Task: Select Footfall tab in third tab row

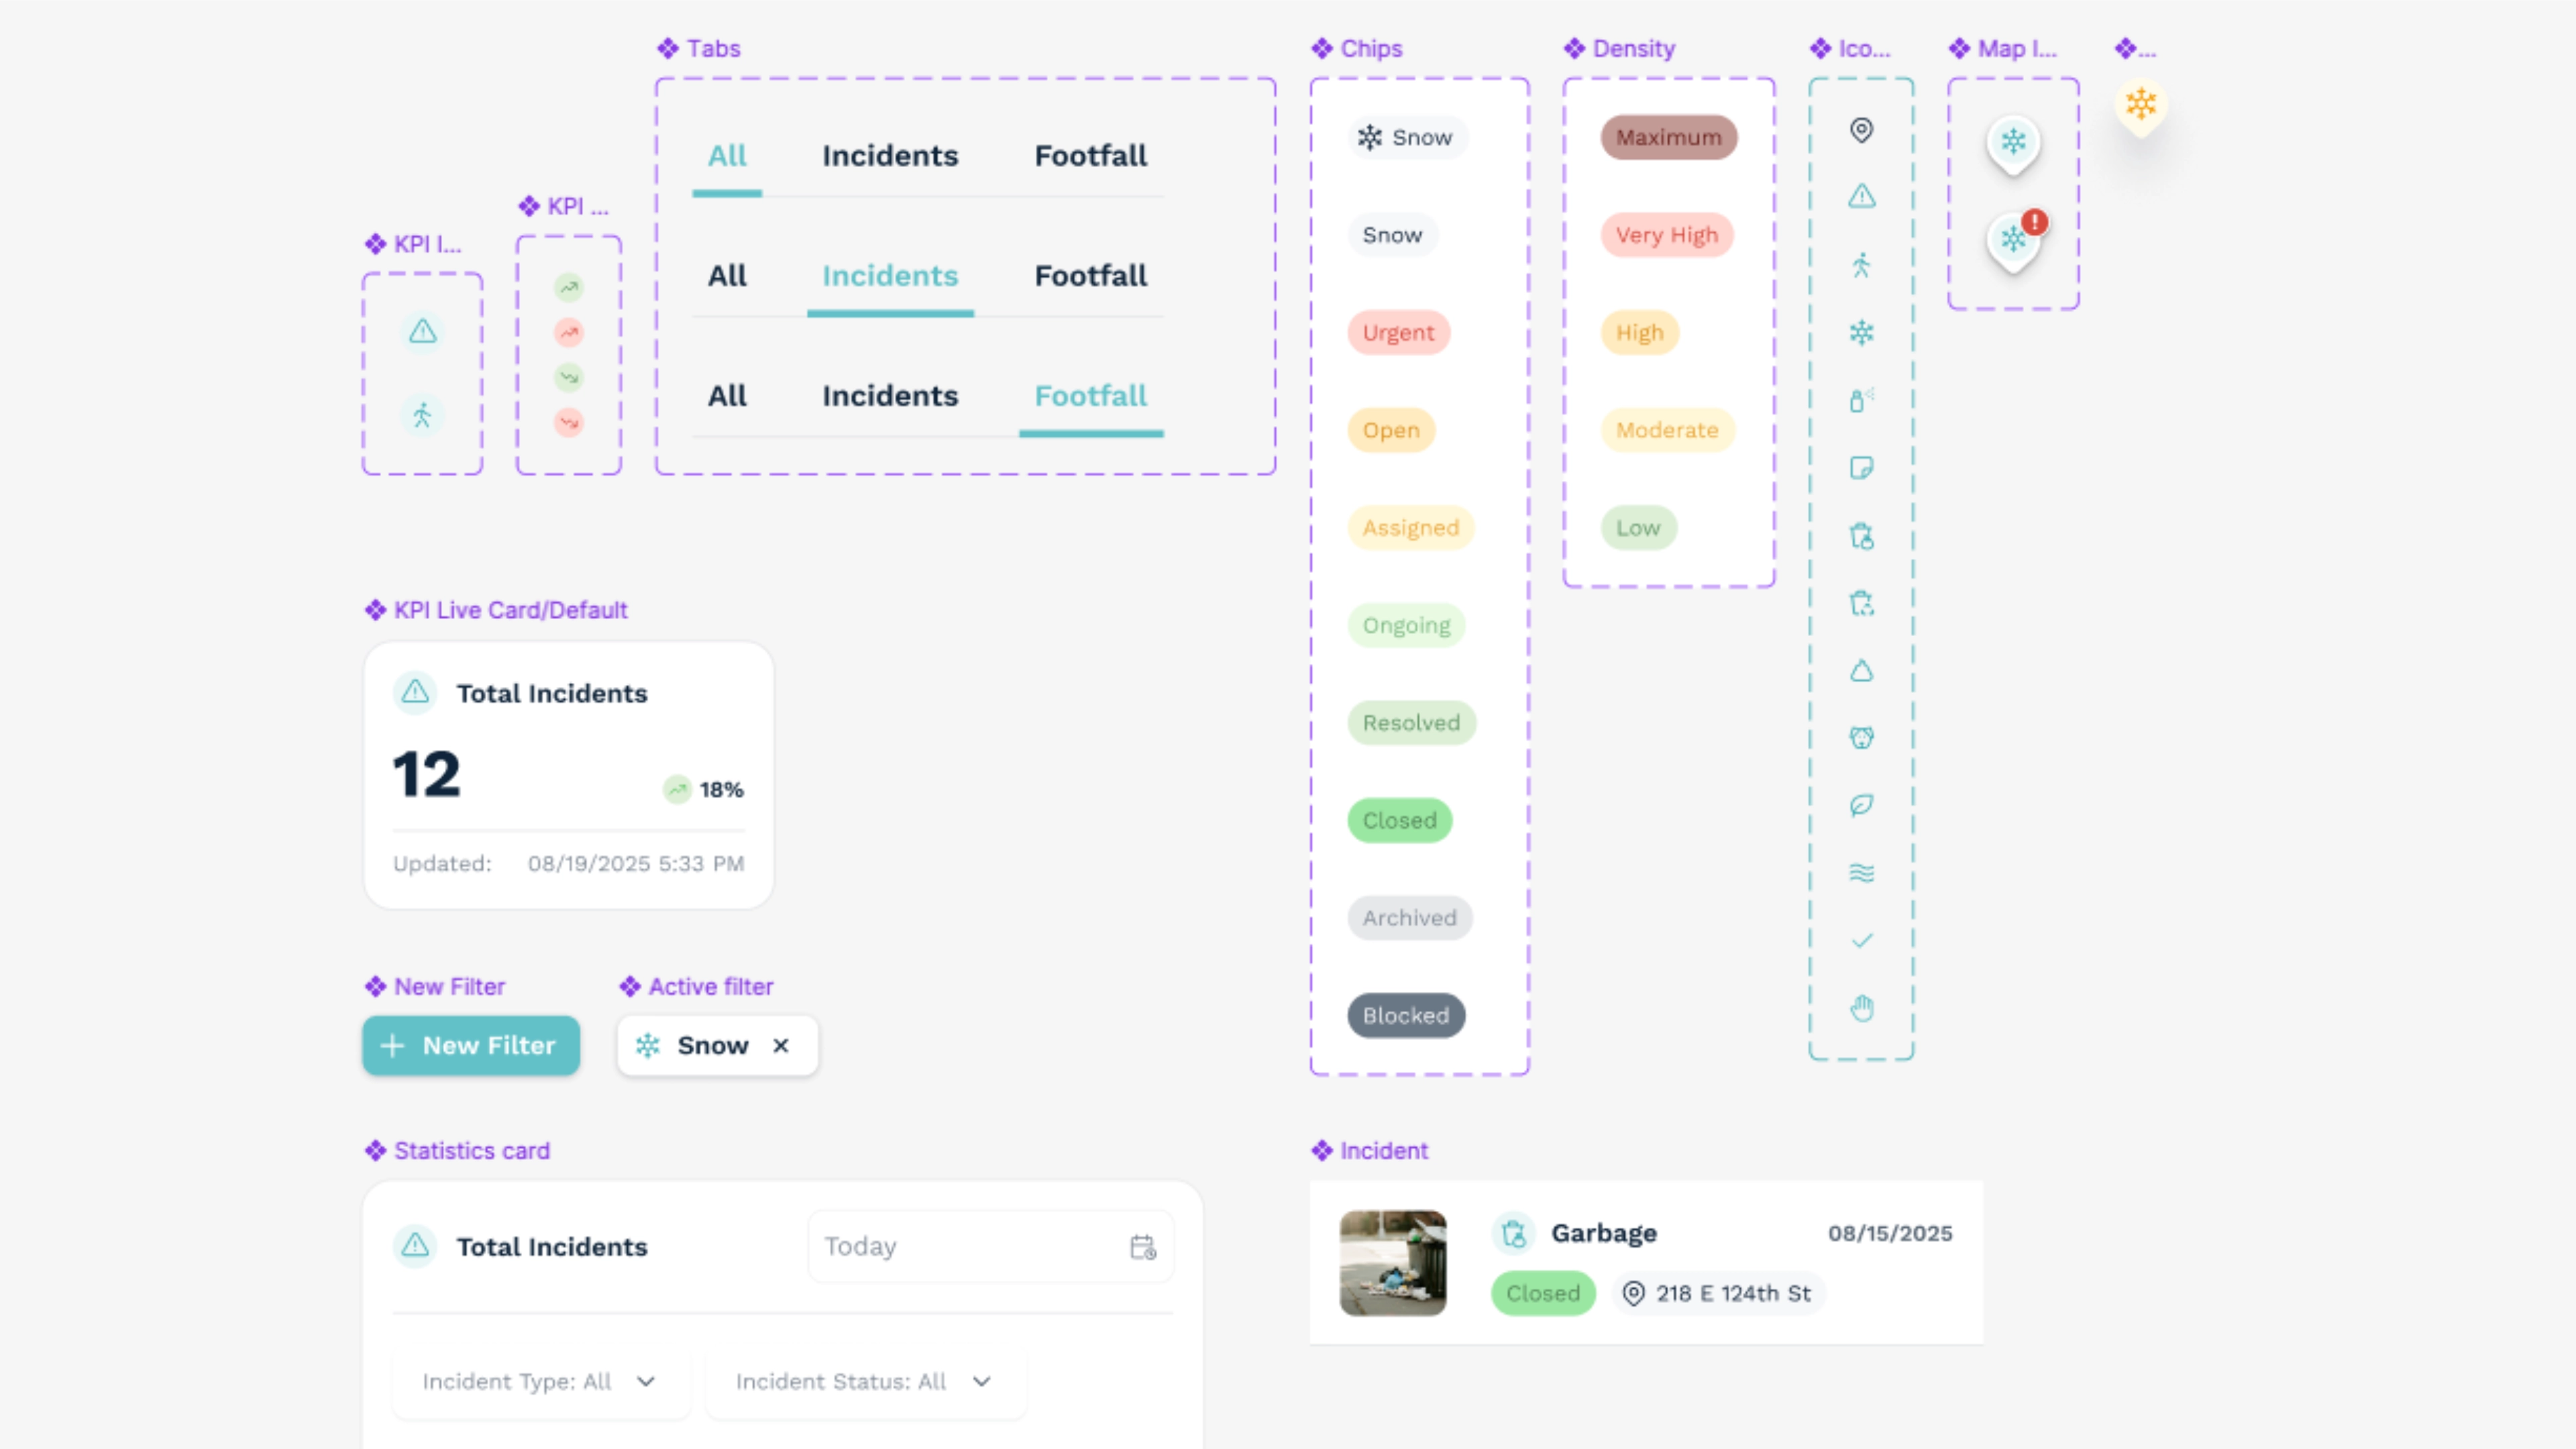Action: 1091,396
